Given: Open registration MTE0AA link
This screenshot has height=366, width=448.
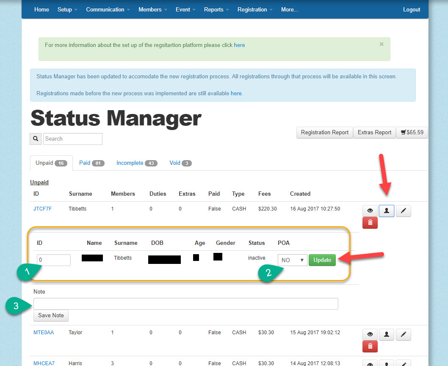Looking at the screenshot, I should tap(44, 333).
